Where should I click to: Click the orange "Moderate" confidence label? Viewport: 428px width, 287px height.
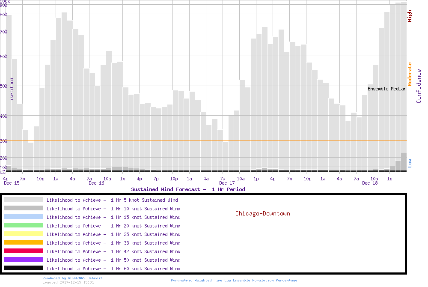(x=410, y=74)
